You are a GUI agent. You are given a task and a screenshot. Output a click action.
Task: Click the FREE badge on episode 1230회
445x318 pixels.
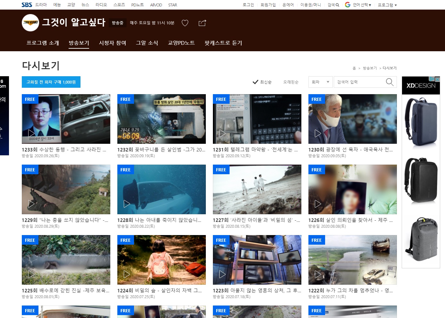click(x=317, y=99)
